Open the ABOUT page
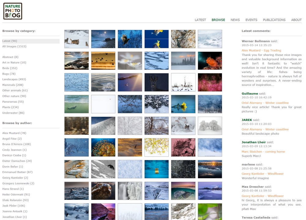Image resolution: width=306 pixels, height=220 pixels. click(296, 20)
